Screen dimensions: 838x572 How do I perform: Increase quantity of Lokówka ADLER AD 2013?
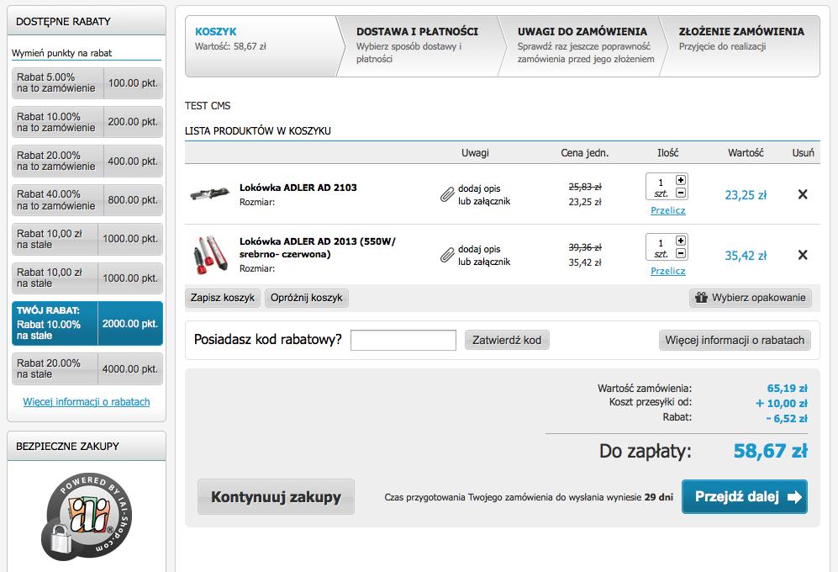pos(680,241)
